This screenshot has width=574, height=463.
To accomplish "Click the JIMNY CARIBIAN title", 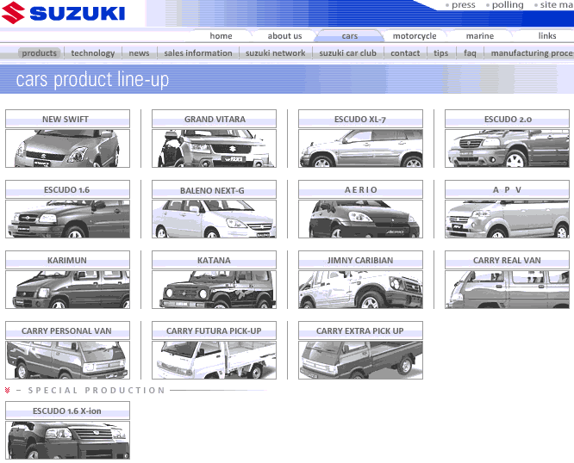I will click(360, 260).
